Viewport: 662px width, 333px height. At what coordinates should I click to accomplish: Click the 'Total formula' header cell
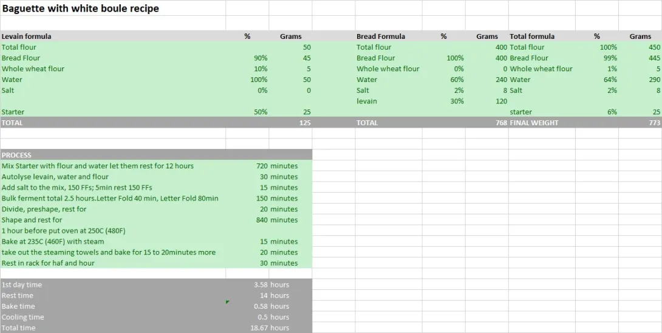[x=532, y=36]
